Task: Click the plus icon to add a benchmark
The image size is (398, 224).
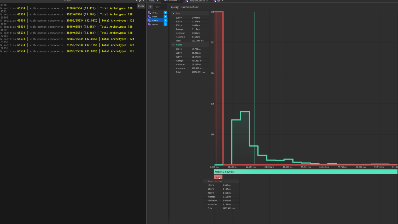Action: (150, 7)
